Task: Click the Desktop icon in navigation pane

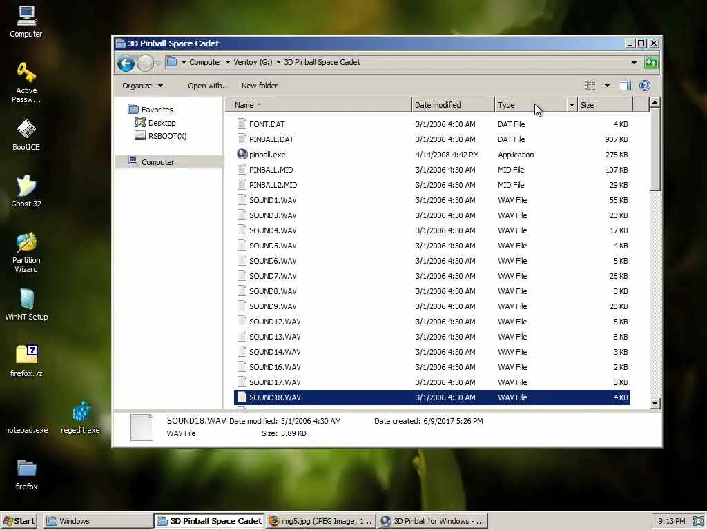Action: point(140,122)
